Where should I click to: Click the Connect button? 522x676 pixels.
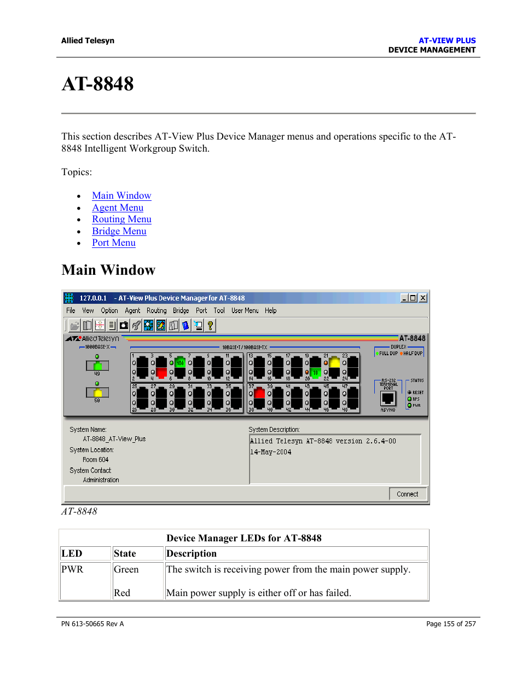tap(408, 494)
